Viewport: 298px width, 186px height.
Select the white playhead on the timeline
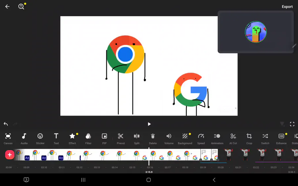coord(149,157)
